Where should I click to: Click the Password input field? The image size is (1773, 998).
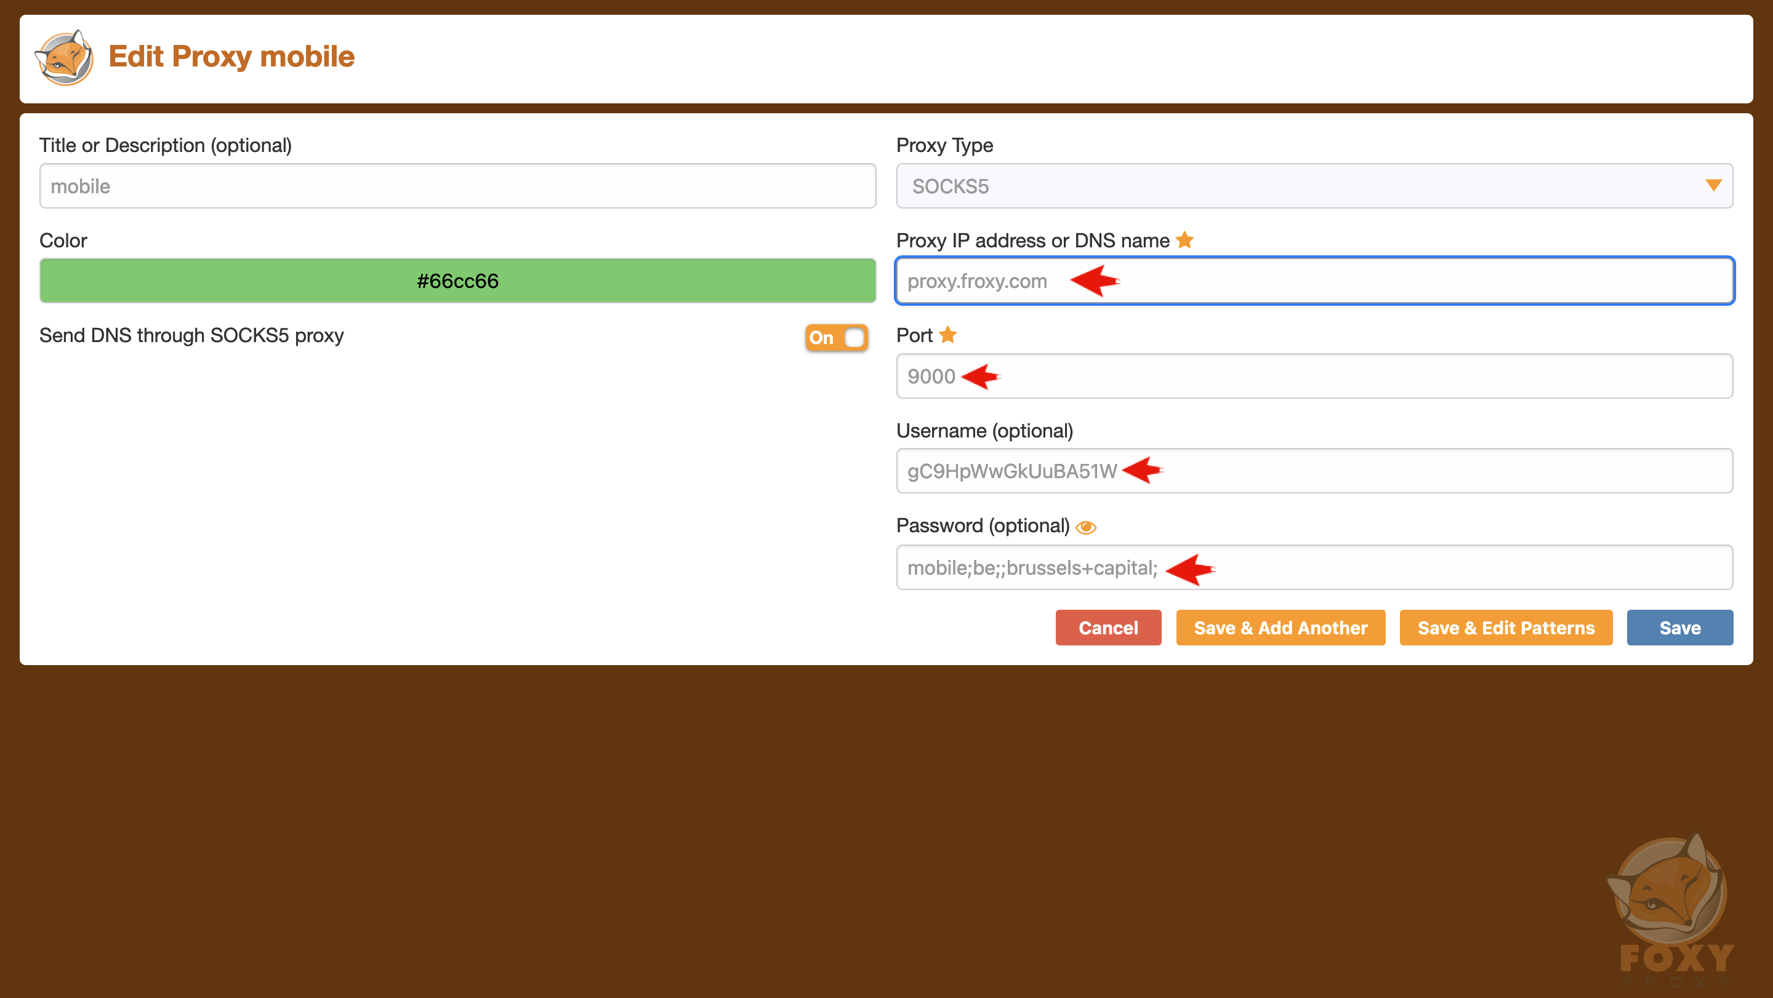(1314, 567)
